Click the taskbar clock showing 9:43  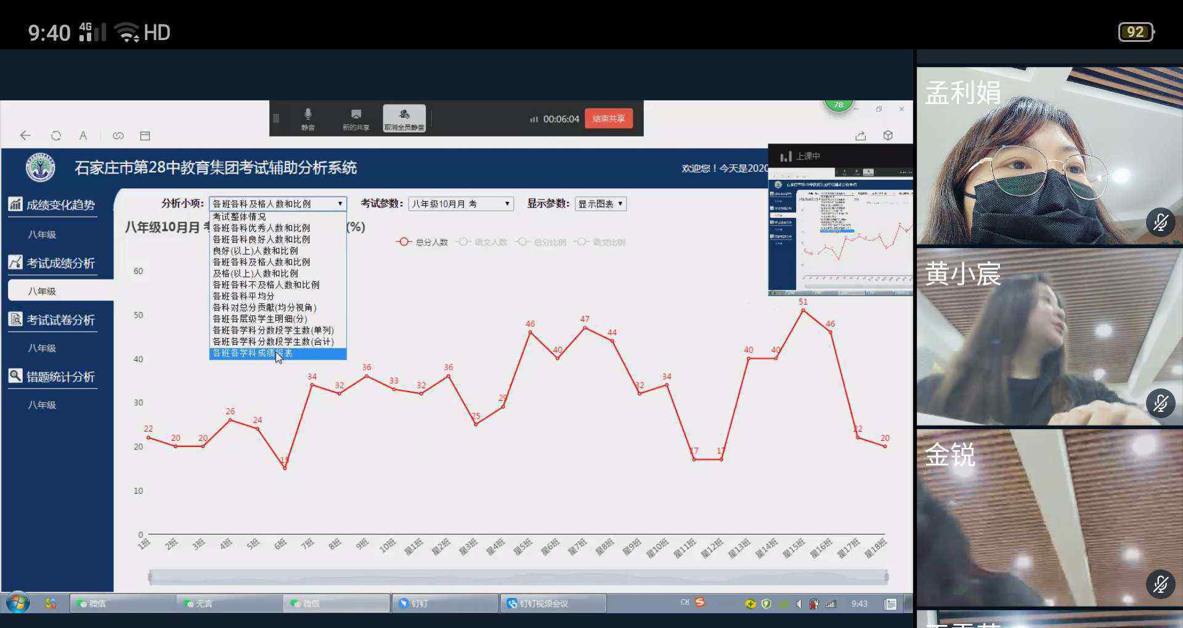click(860, 604)
